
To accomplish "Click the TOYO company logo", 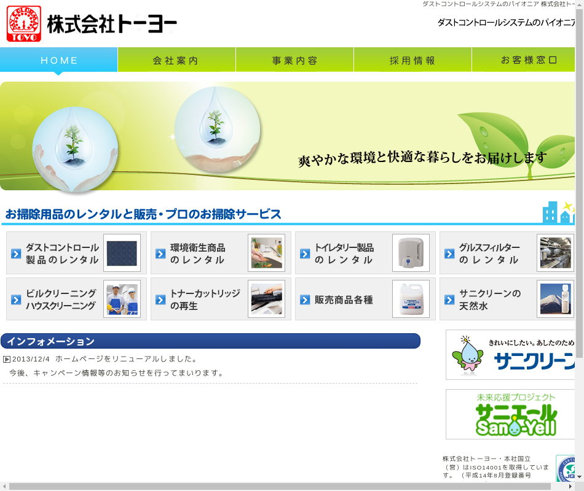I will click(24, 24).
